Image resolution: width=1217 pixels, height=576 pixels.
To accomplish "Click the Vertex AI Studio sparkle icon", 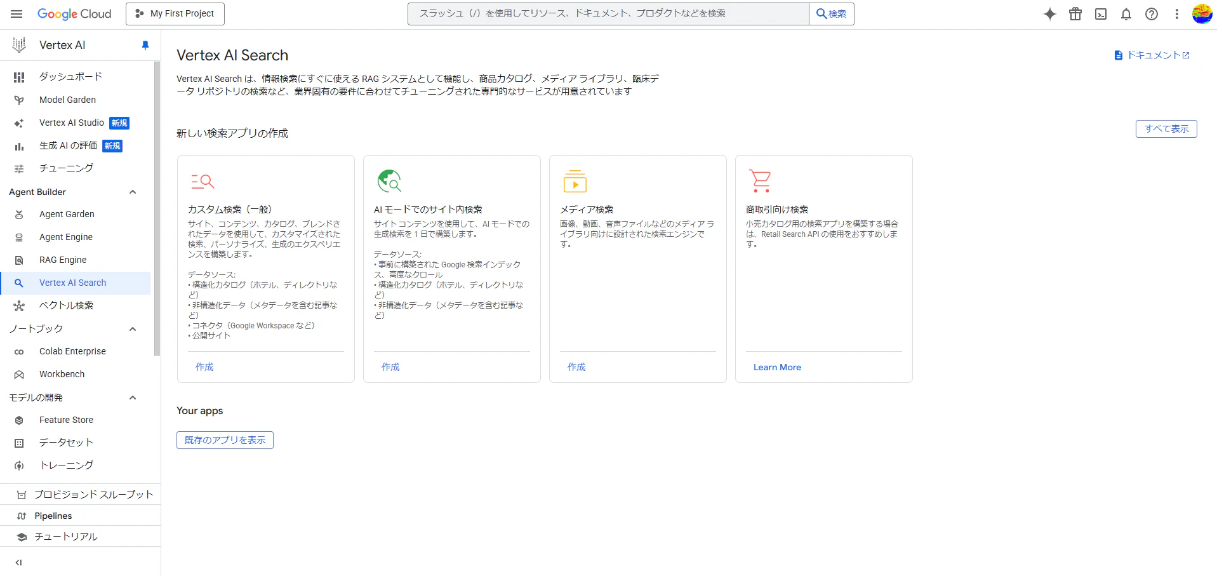I will click(x=19, y=123).
